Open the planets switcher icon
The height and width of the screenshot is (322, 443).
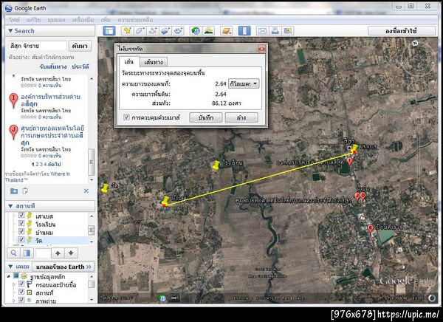(x=227, y=30)
